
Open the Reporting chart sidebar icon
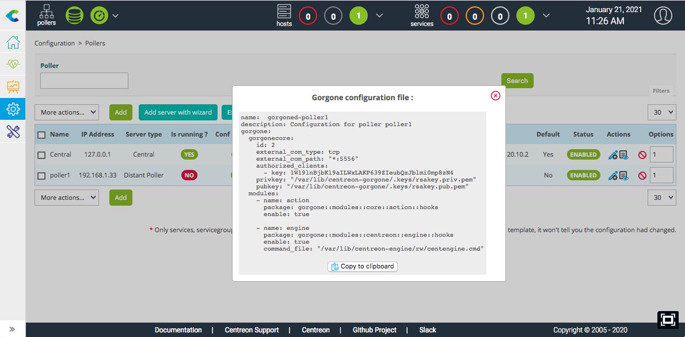click(x=13, y=86)
